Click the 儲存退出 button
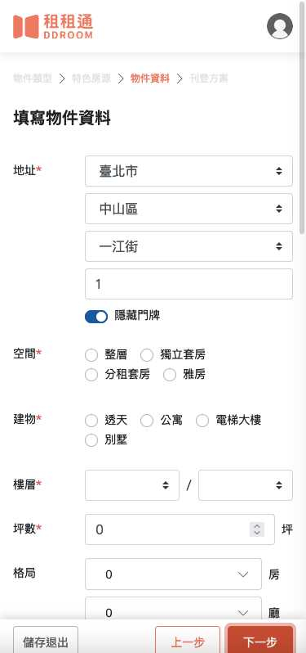 click(x=46, y=642)
